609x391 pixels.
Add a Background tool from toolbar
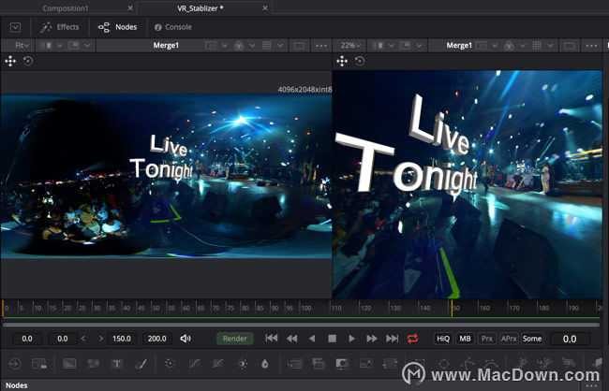69,364
